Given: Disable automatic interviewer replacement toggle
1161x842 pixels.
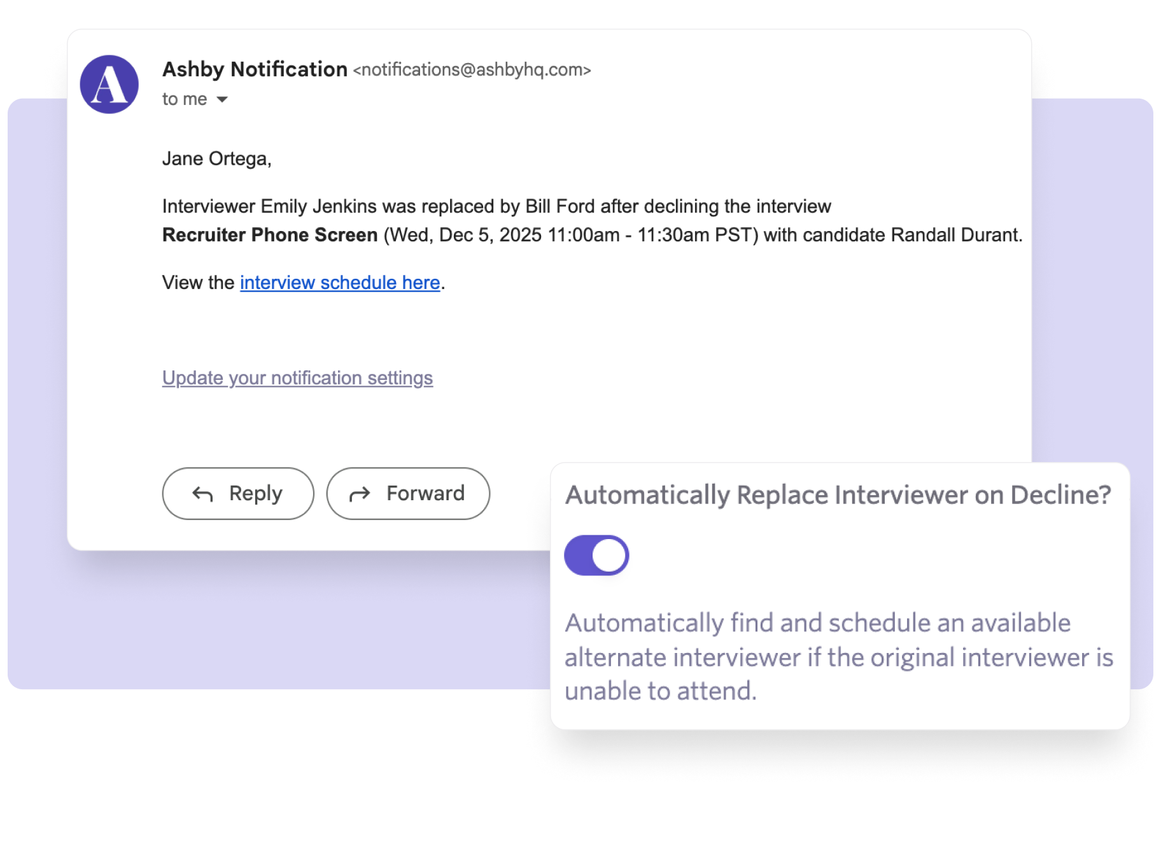Looking at the screenshot, I should [596, 555].
